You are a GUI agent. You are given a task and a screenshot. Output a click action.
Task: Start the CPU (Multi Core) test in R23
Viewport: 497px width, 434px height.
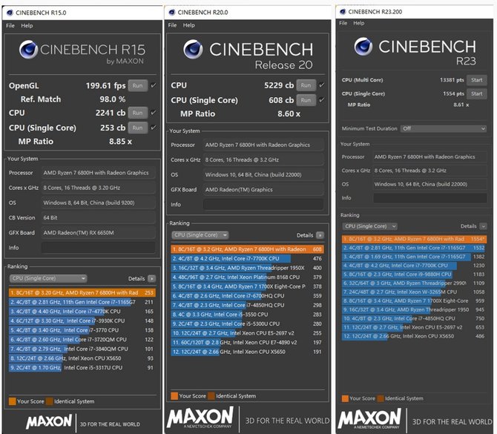tap(476, 80)
